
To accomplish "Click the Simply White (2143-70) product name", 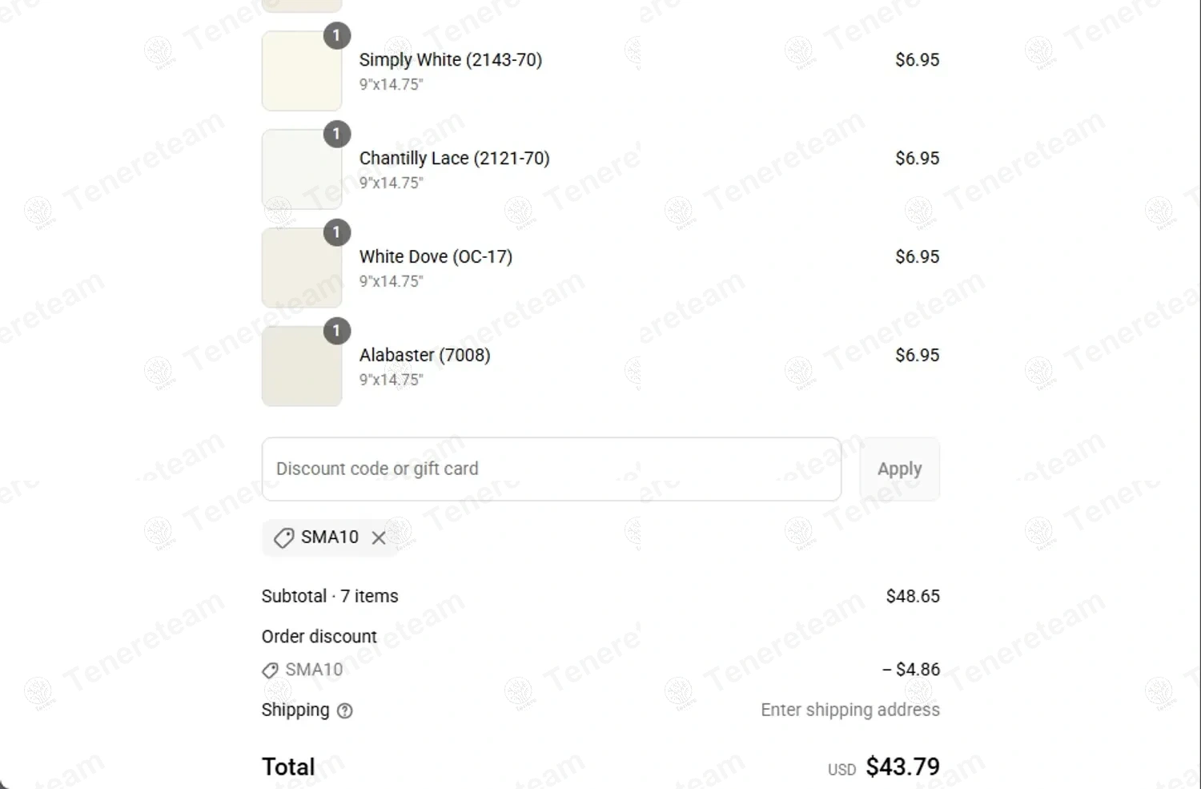I will pos(450,60).
